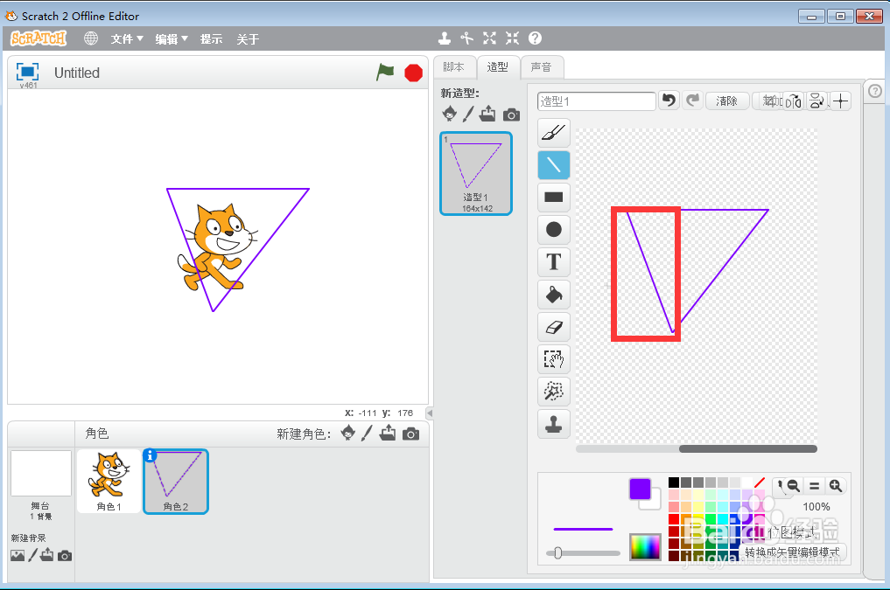Click the 清除 clear button
This screenshot has width=890, height=590.
727,101
